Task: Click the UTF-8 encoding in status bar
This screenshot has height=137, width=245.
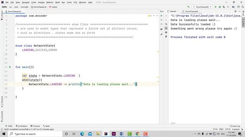Action: [228, 129]
